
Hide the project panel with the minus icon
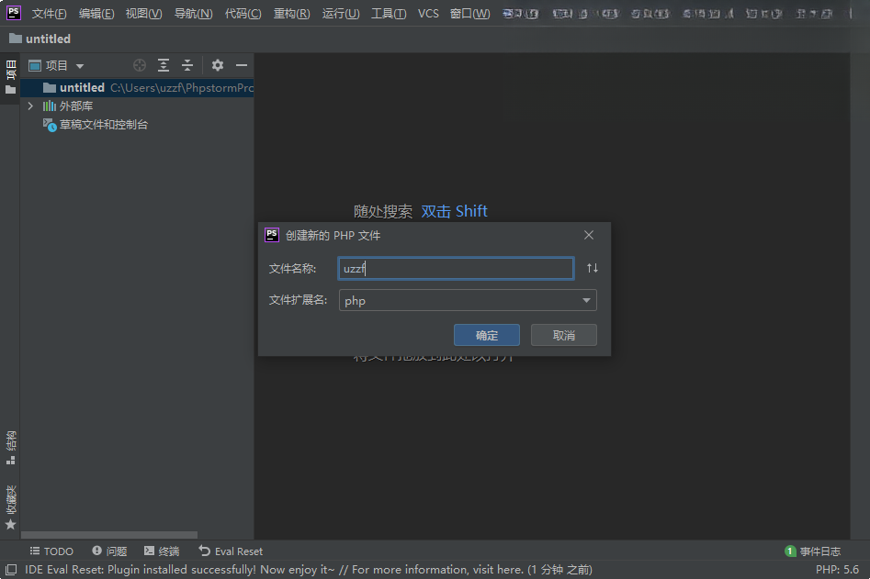[x=242, y=65]
